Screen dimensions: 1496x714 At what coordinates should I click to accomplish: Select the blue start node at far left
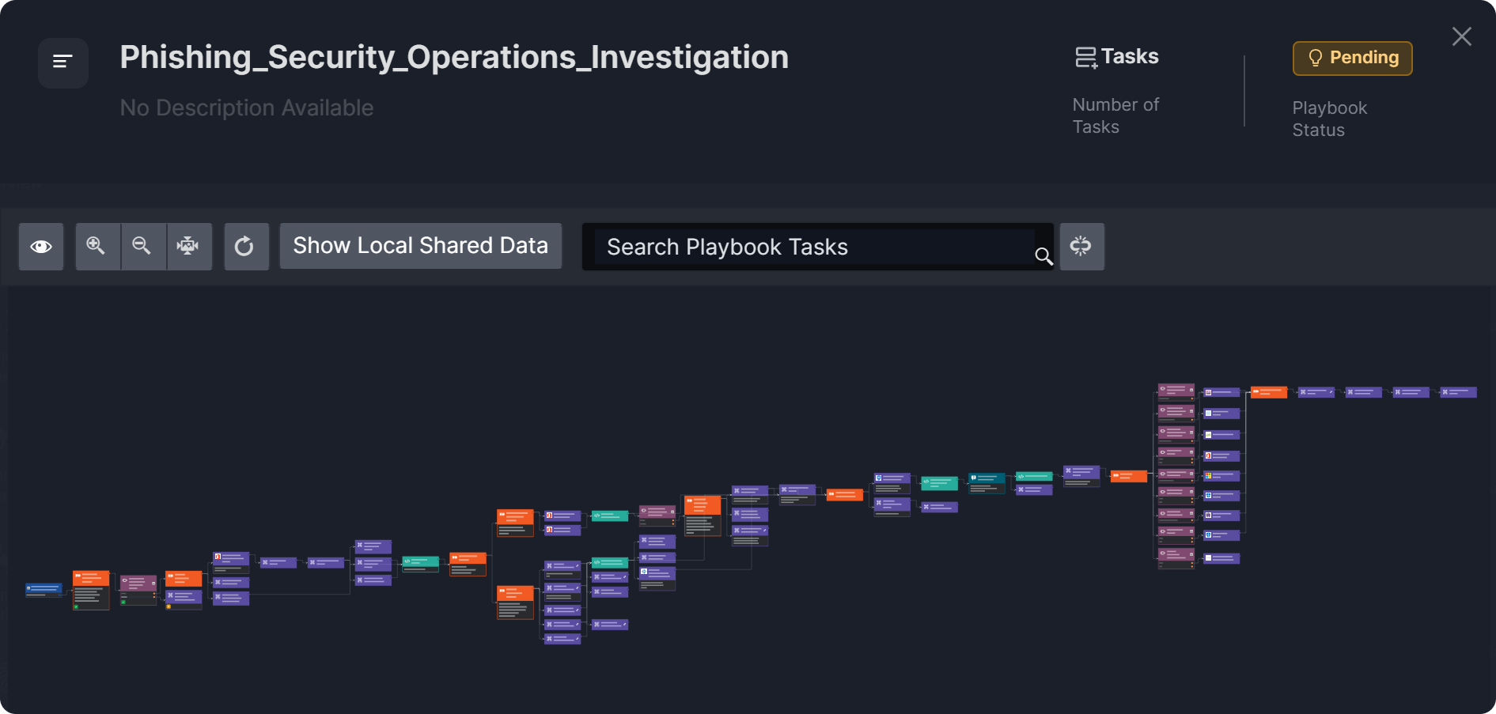44,588
